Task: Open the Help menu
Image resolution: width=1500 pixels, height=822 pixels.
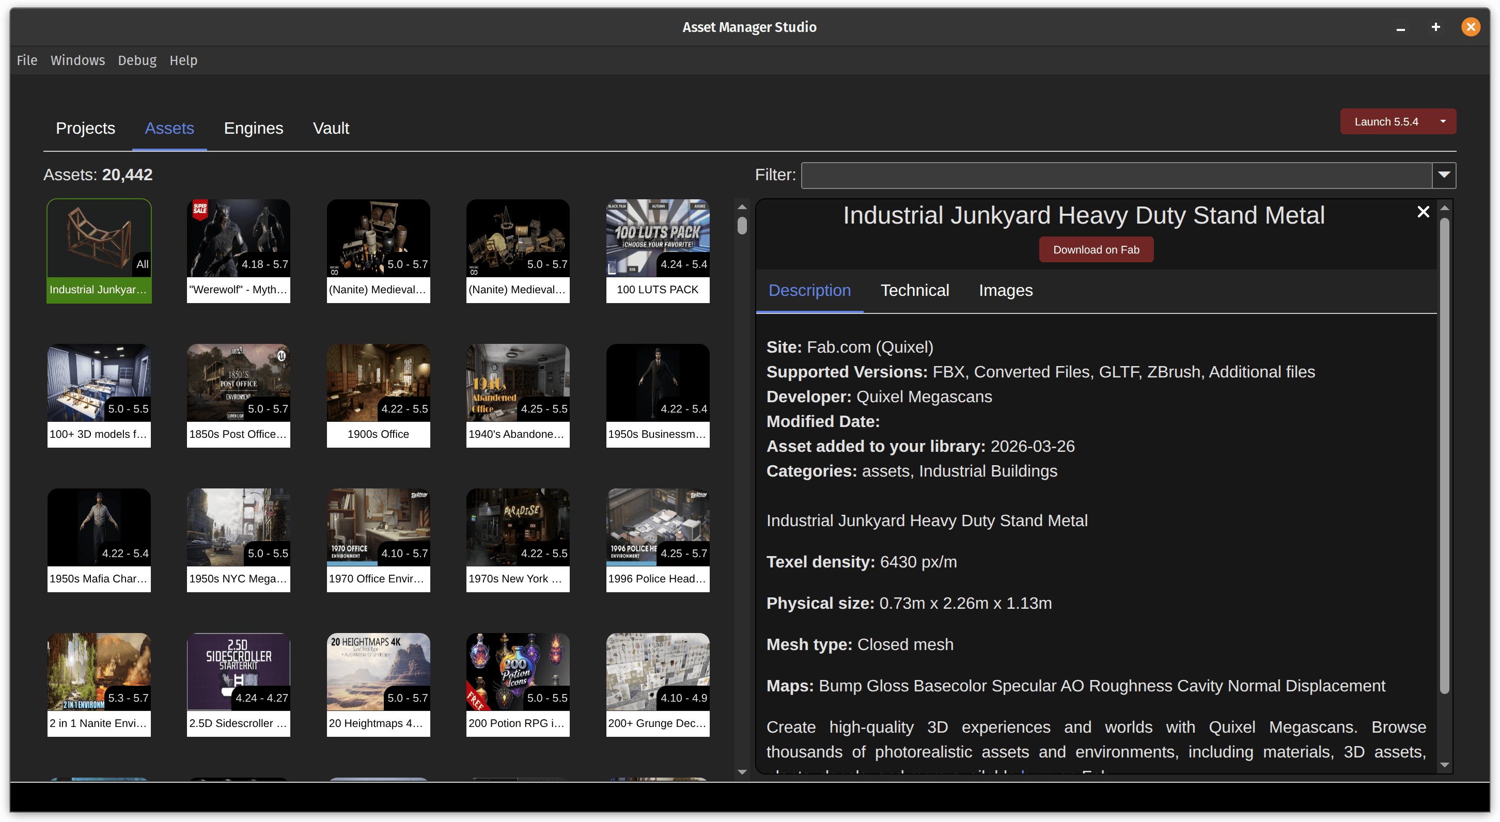Action: click(183, 60)
